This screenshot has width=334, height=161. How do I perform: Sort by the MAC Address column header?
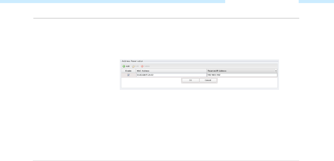click(x=171, y=71)
